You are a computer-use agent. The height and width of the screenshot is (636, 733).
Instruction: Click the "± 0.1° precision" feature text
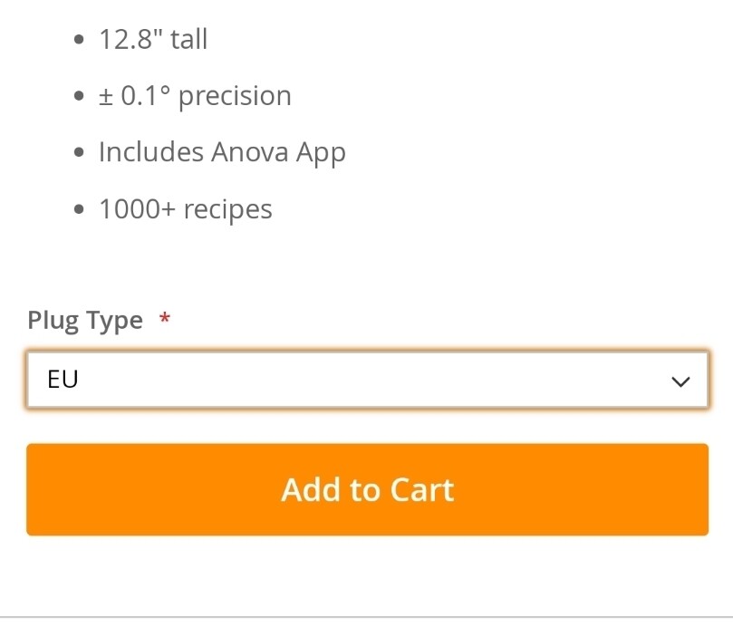195,96
